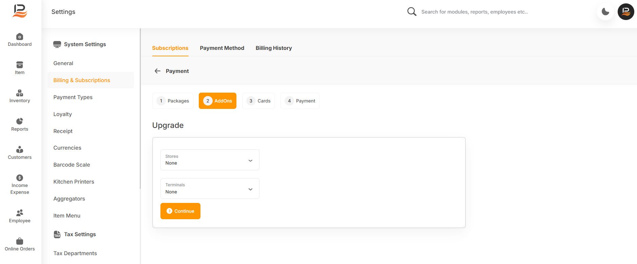Select step 3 Cards
The height and width of the screenshot is (264, 637).
click(258, 101)
